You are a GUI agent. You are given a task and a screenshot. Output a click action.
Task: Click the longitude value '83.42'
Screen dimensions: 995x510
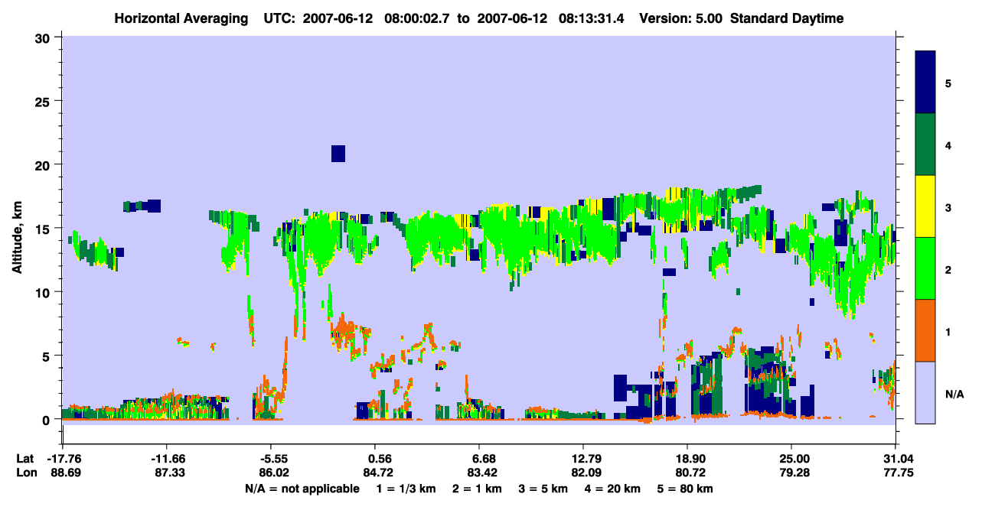482,473
